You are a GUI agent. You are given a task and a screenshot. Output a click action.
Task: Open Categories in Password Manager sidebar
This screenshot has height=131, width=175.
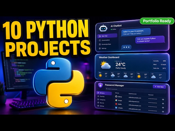point(101,100)
